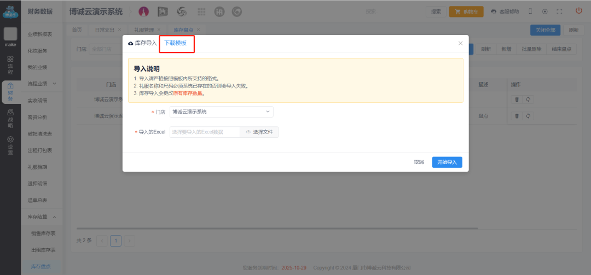591x275 pixels.
Task: Close the 库存盘点 tab
Action: (x=198, y=30)
